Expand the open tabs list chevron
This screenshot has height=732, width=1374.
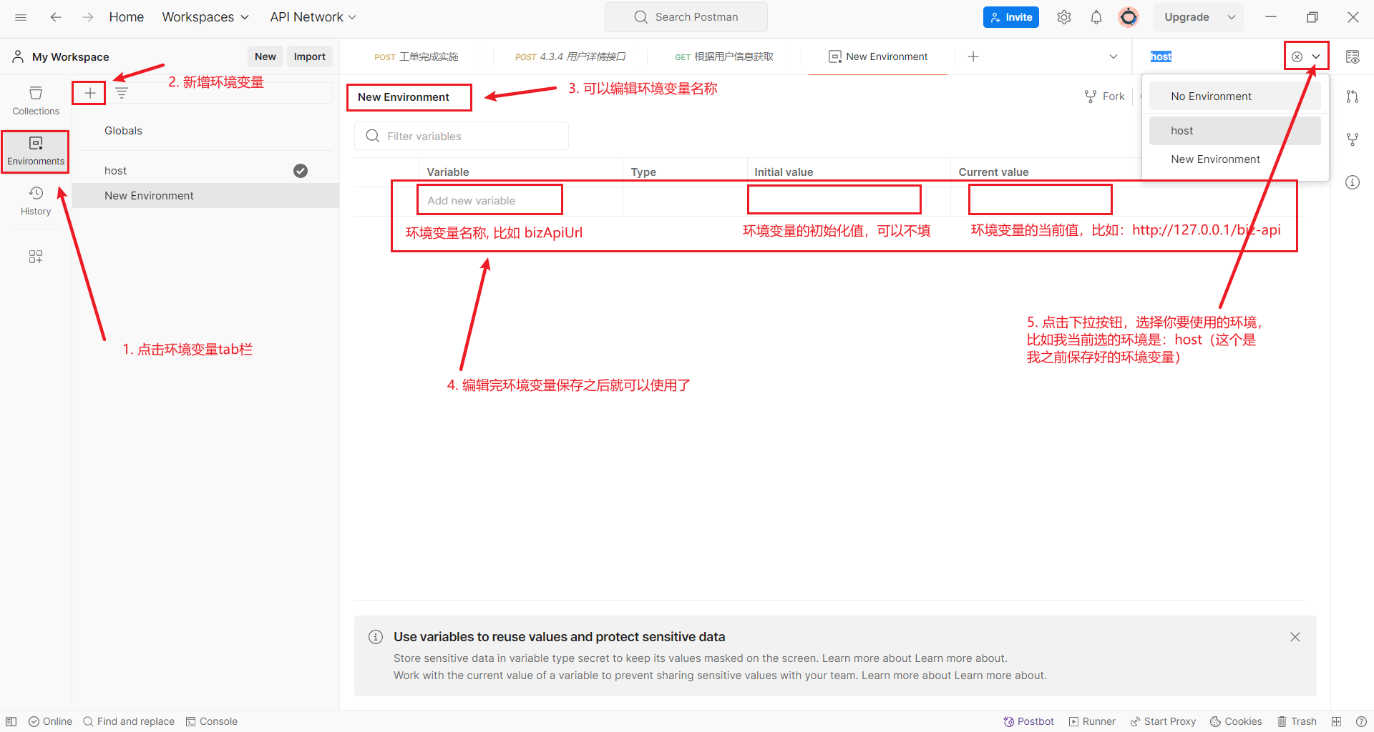point(1114,56)
